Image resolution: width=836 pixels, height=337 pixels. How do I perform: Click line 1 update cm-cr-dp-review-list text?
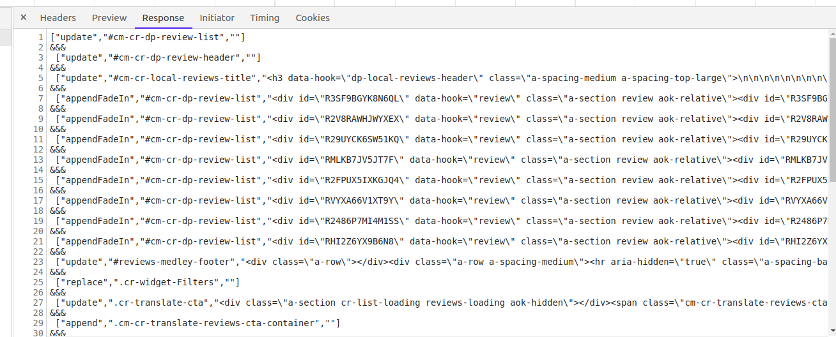148,37
